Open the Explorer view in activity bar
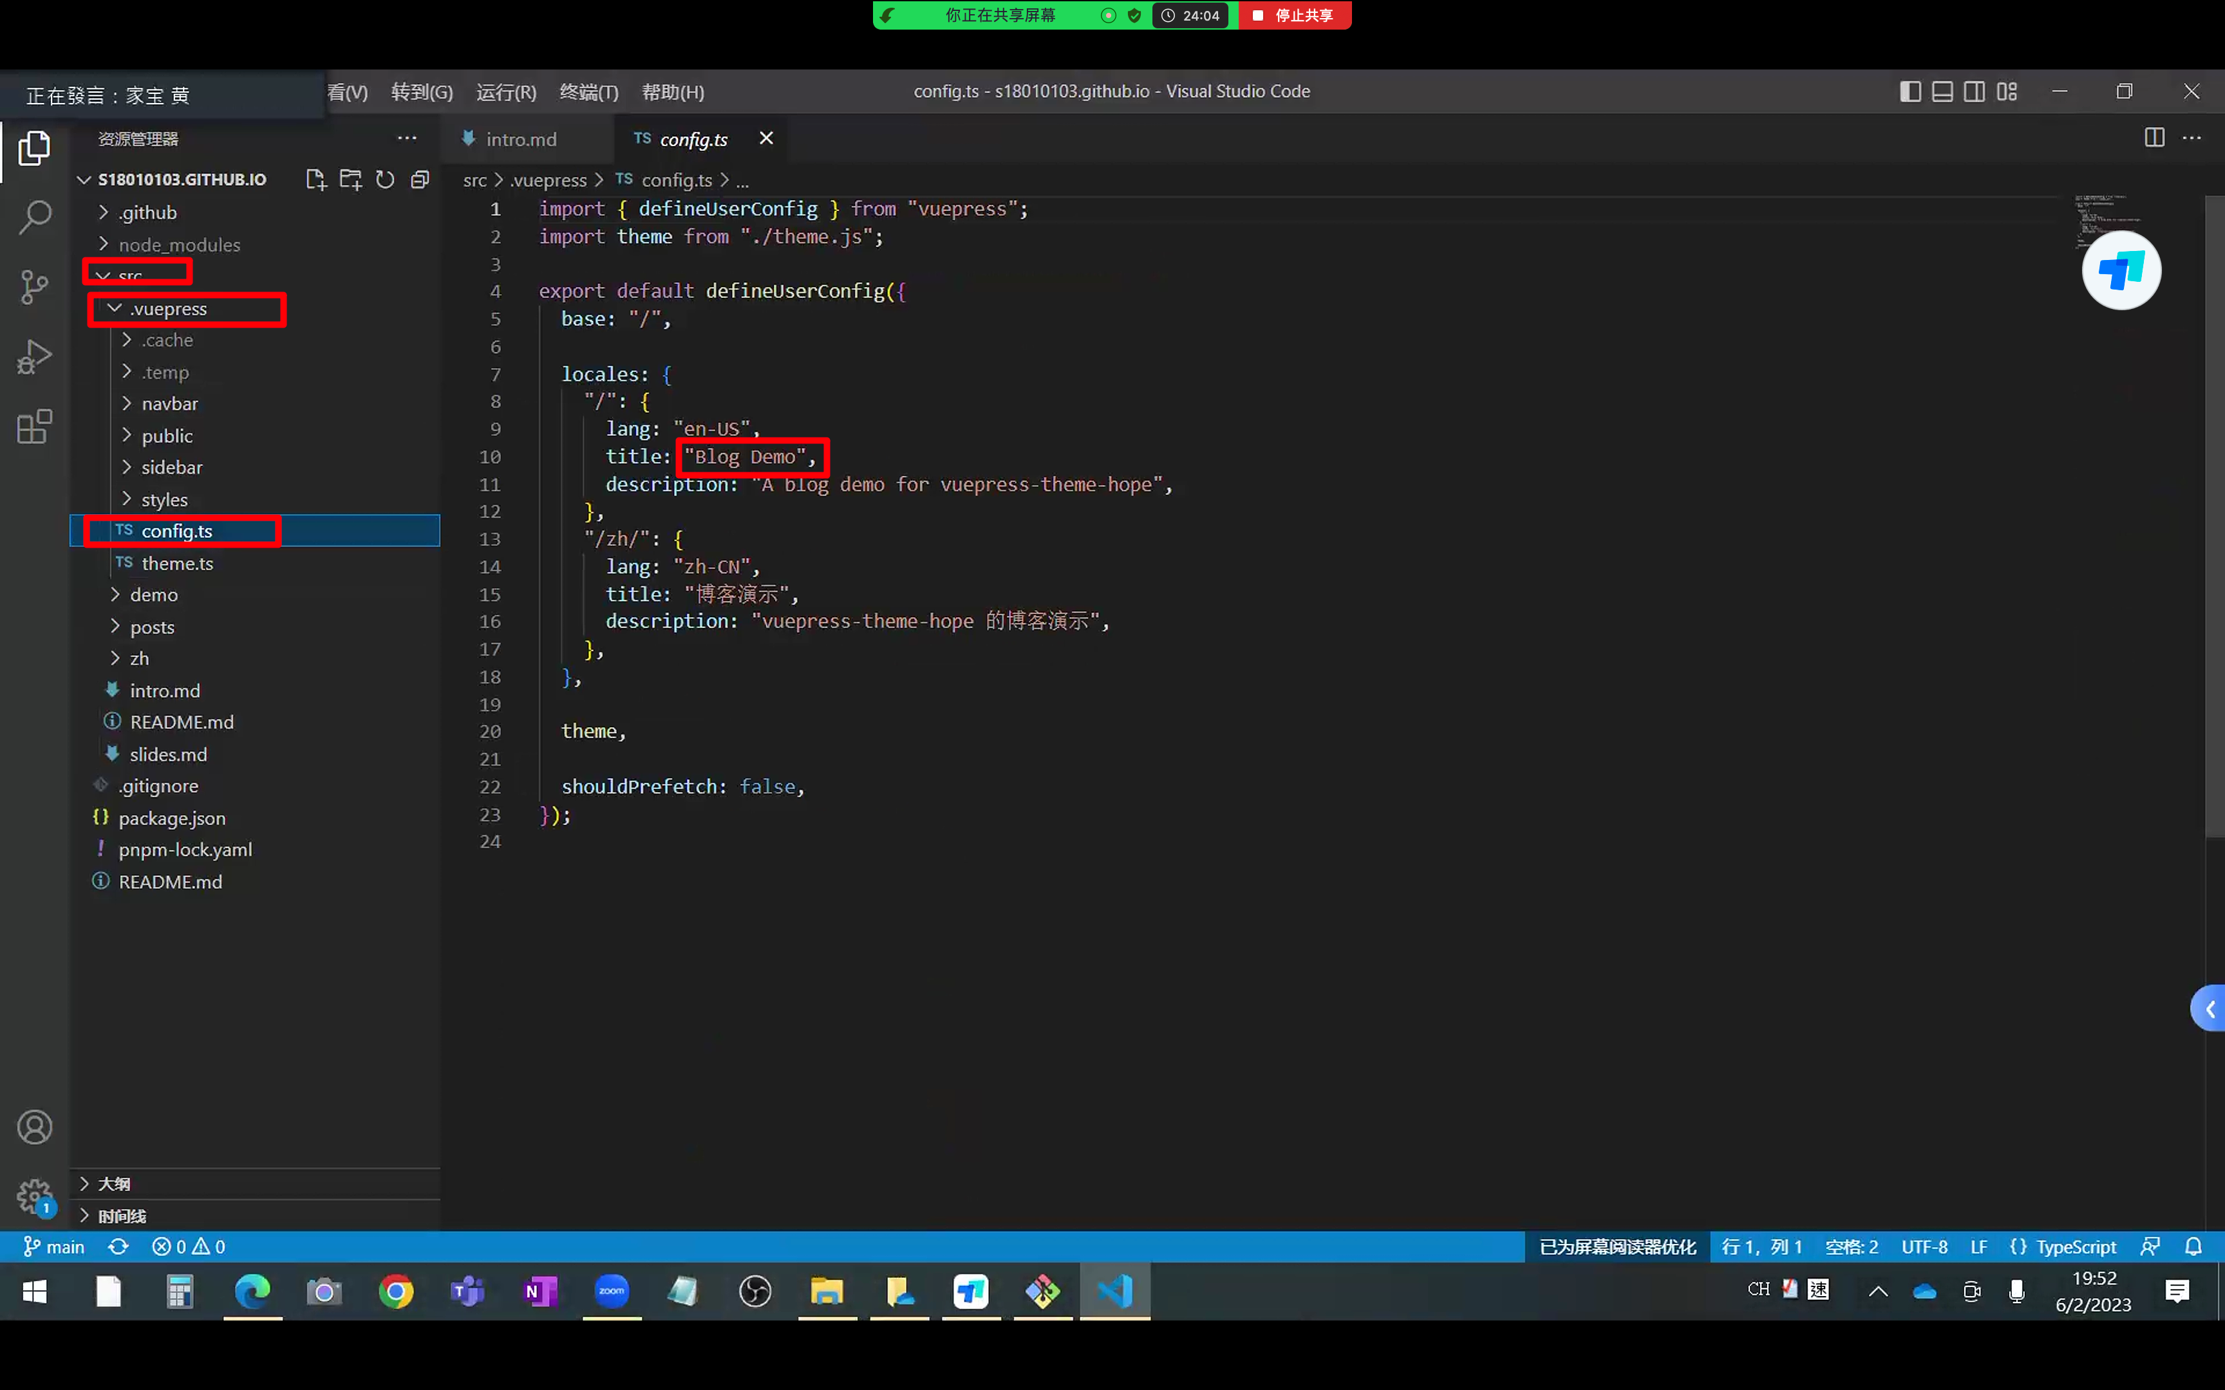Screen dimensions: 2225x1390 coord(34,147)
